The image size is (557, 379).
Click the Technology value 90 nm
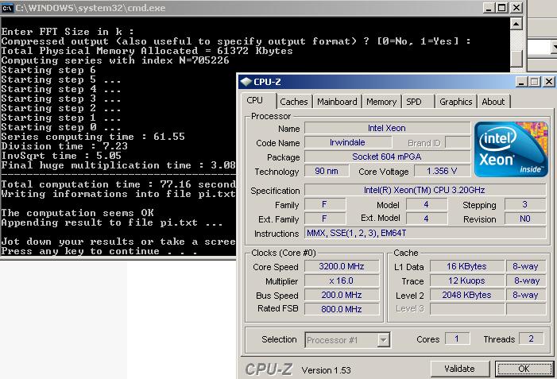click(327, 171)
